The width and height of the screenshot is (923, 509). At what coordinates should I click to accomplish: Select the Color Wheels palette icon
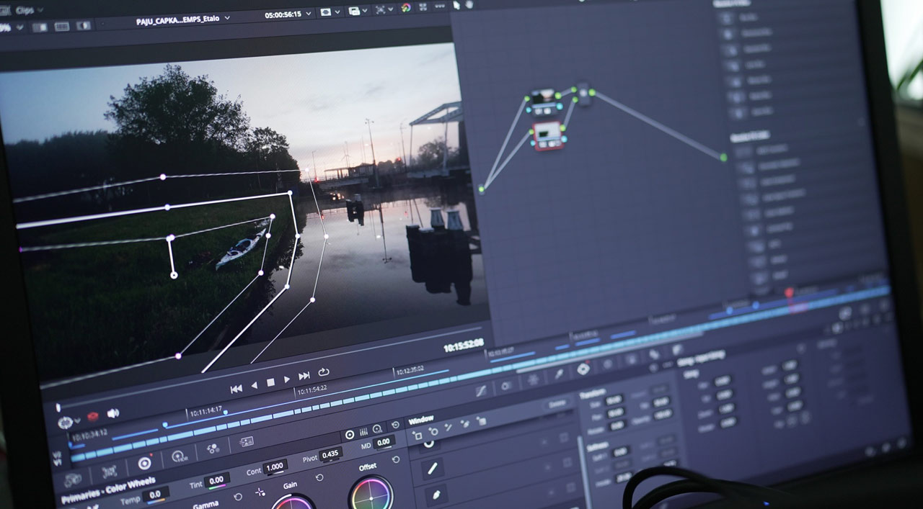(x=144, y=464)
